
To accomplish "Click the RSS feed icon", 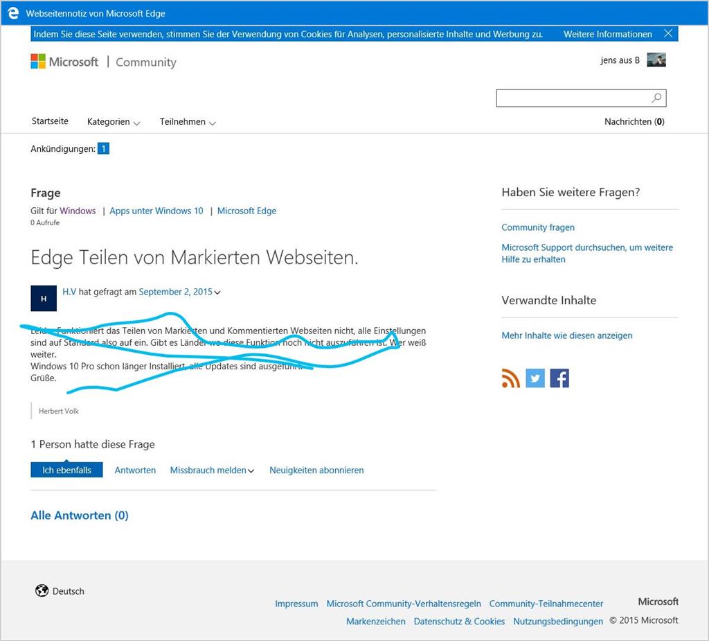I will 511,378.
